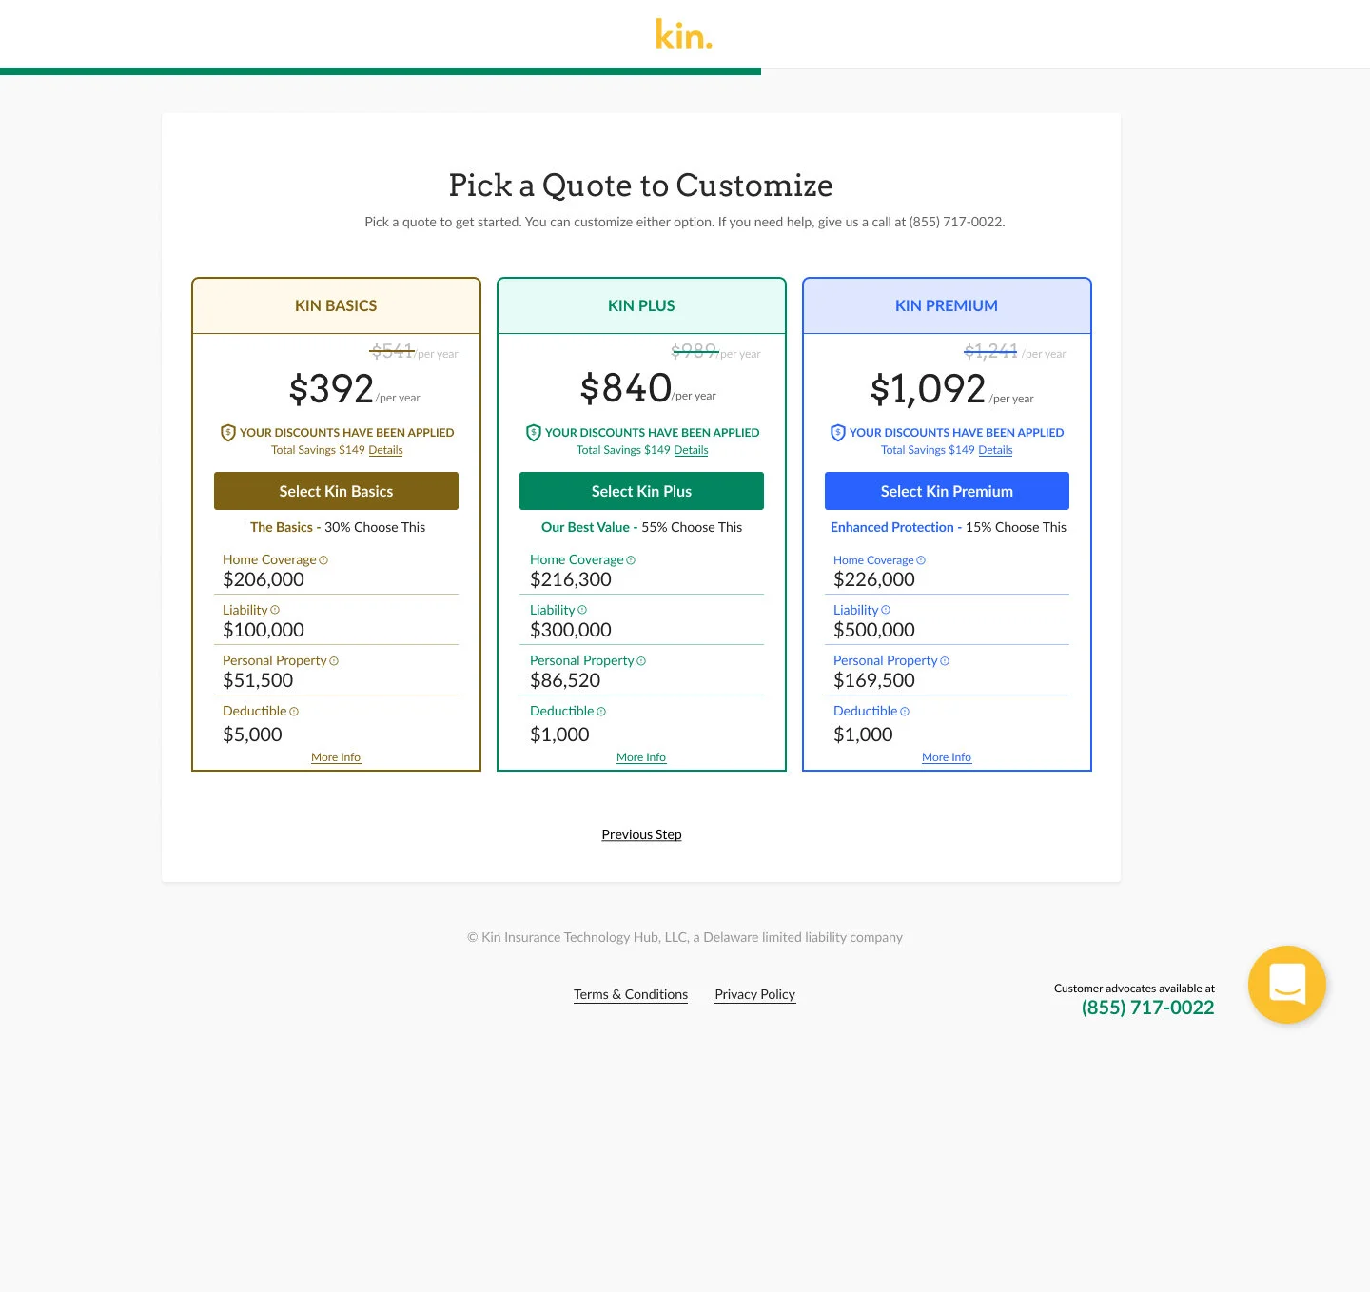This screenshot has width=1370, height=1292.
Task: Open Terms & Conditions link
Action: pos(631,994)
